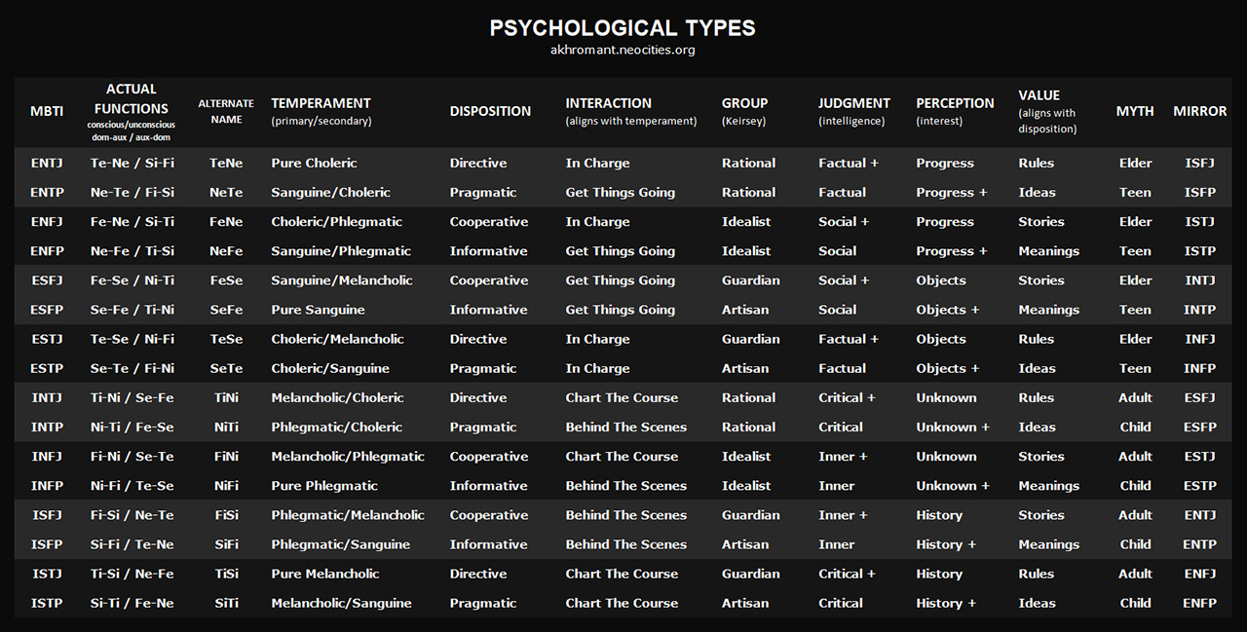The height and width of the screenshot is (632, 1247).
Task: Click the akhromant.neocities.org link
Action: pos(623,50)
